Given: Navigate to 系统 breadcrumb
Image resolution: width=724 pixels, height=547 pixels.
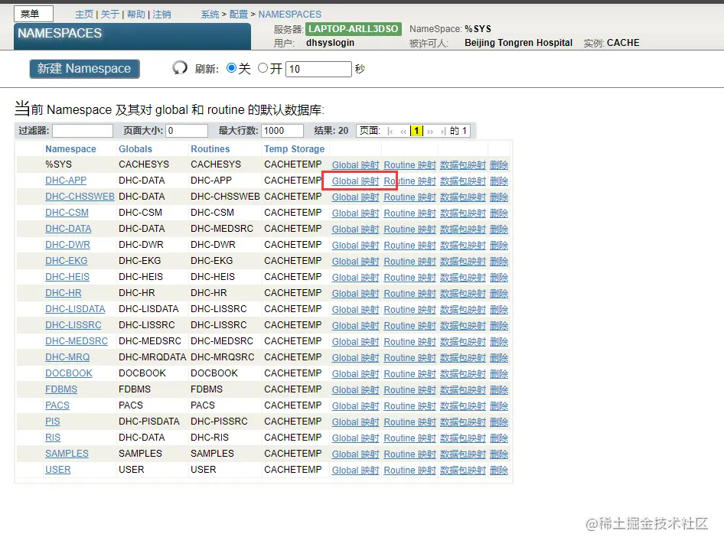Looking at the screenshot, I should coord(210,15).
